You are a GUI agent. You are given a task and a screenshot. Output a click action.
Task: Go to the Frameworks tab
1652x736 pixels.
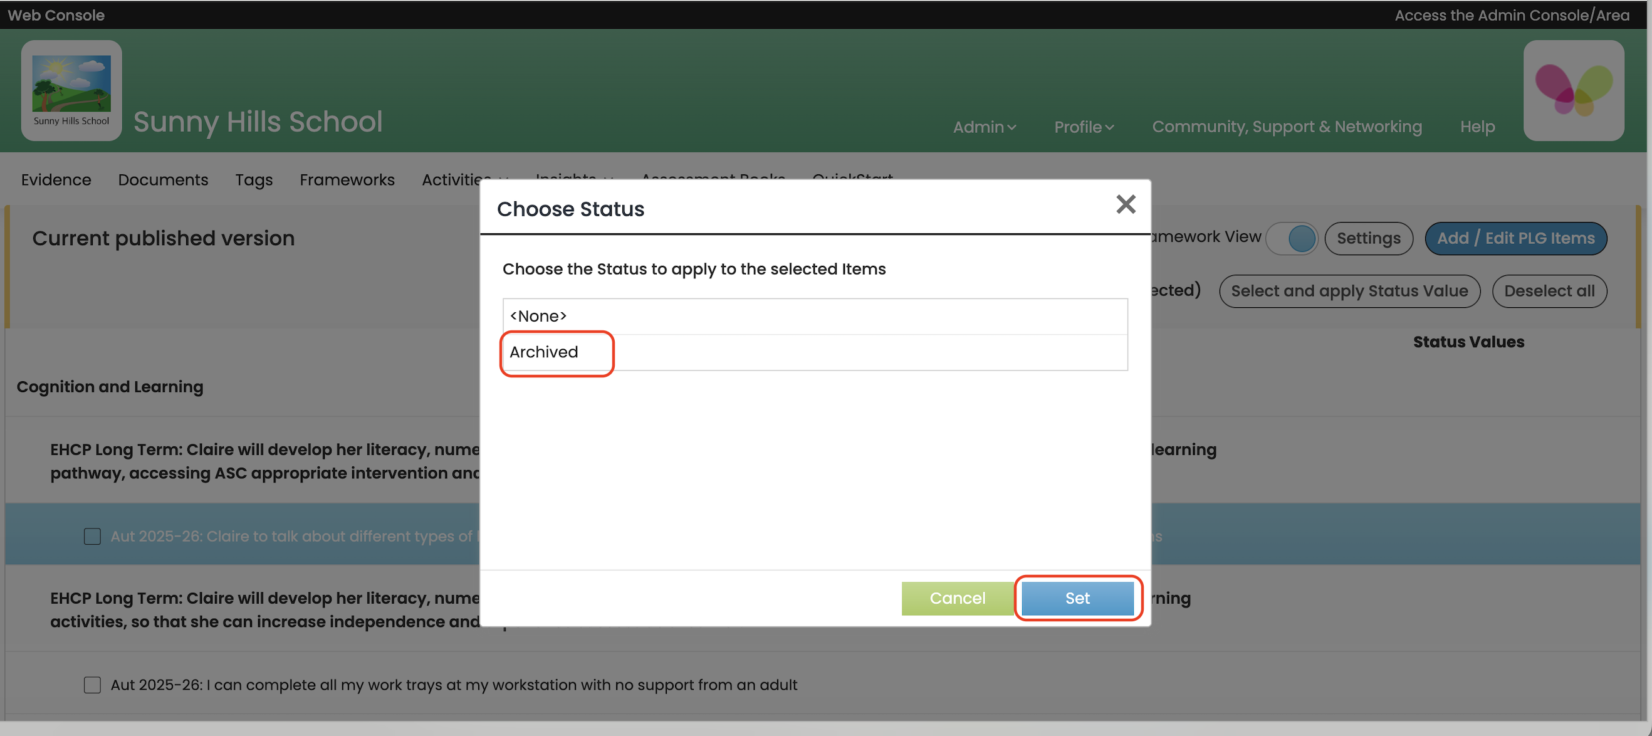[347, 180]
